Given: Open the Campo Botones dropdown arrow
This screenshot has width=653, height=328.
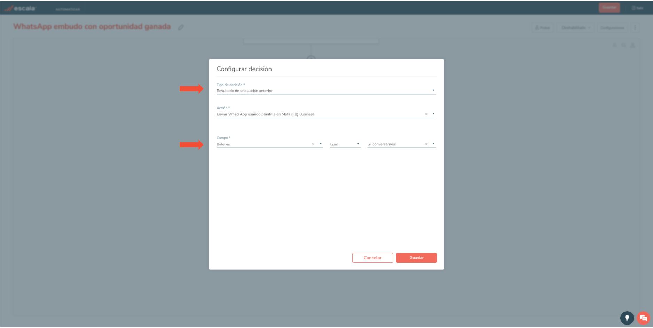Looking at the screenshot, I should click(321, 144).
